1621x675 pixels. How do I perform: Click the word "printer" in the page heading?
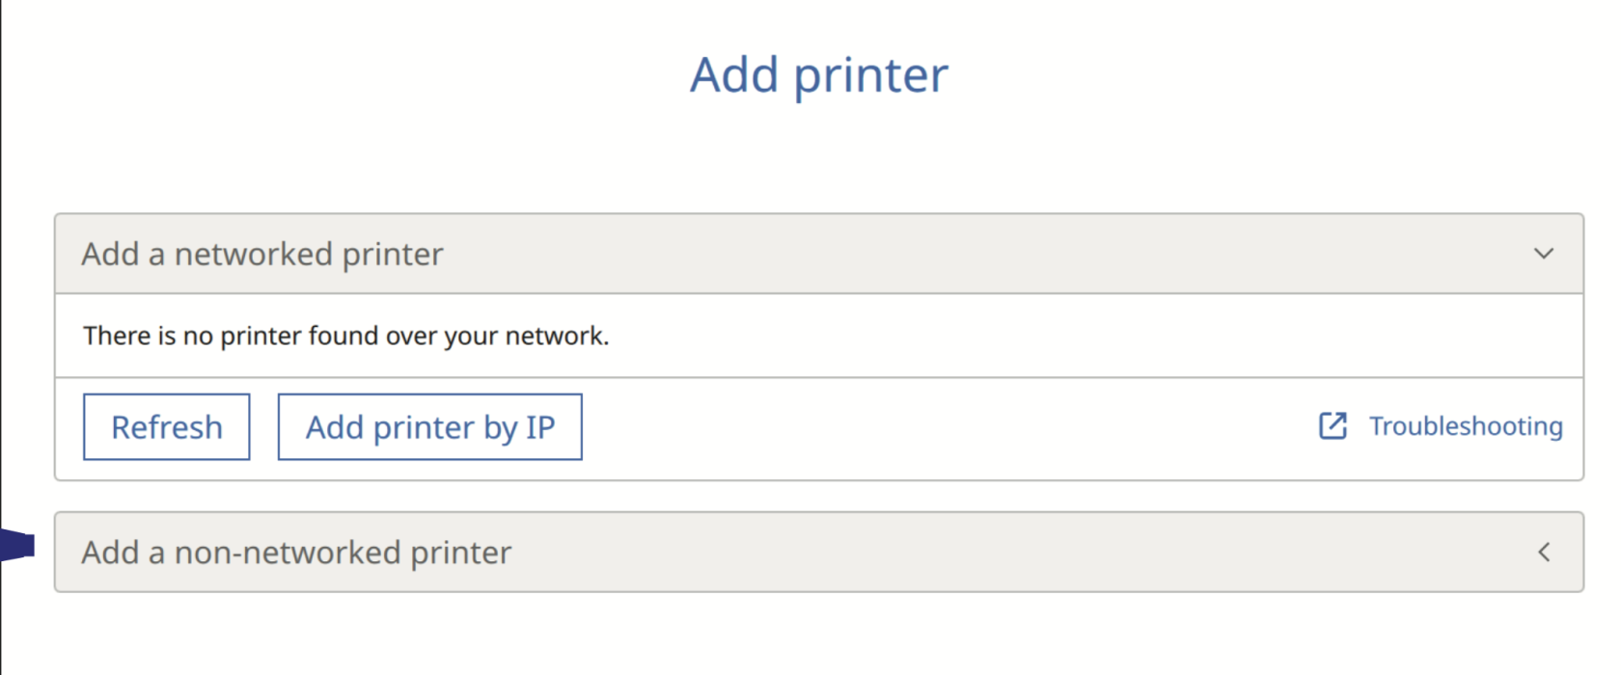click(870, 75)
